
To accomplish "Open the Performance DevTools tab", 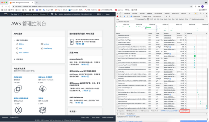I will point(158,13).
